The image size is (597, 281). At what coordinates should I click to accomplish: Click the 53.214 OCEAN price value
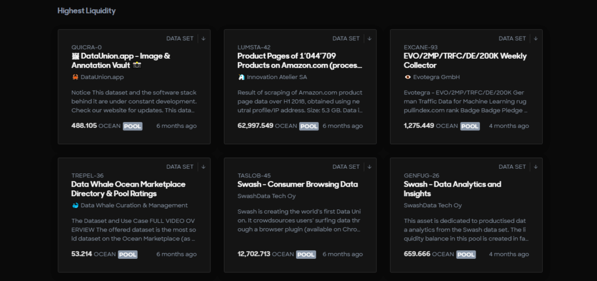click(93, 254)
